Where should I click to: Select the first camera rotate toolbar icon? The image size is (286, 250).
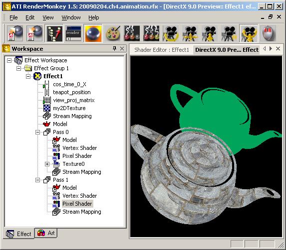(171, 33)
